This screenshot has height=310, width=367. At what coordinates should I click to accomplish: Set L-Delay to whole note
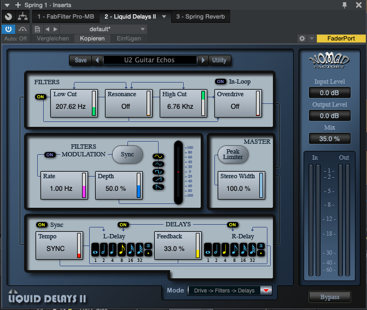pos(95,249)
